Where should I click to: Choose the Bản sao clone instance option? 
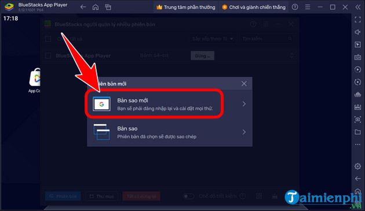170,132
